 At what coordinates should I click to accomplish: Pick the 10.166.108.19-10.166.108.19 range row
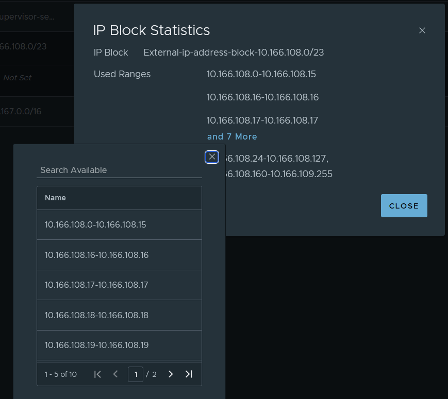(96, 345)
